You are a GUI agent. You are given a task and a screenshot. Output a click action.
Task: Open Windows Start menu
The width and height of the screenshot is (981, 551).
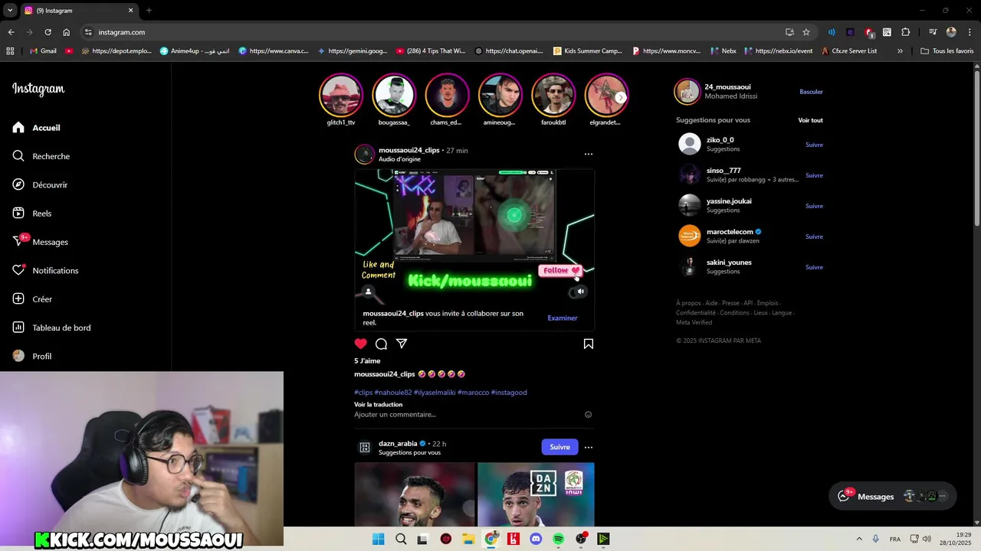tap(379, 539)
